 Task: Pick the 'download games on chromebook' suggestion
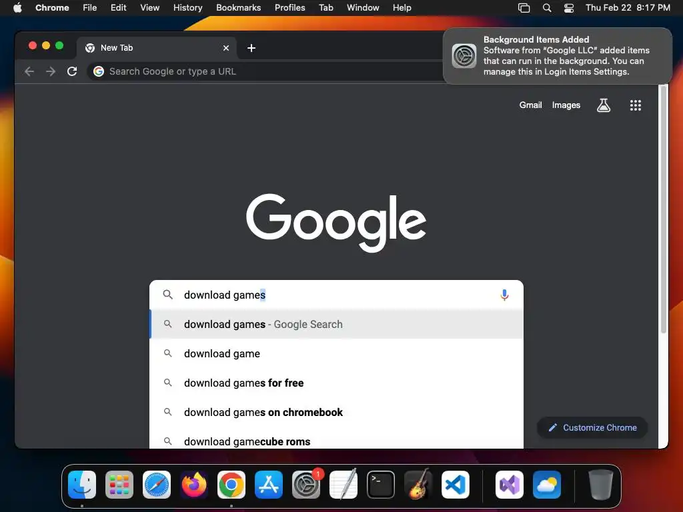tap(336, 412)
